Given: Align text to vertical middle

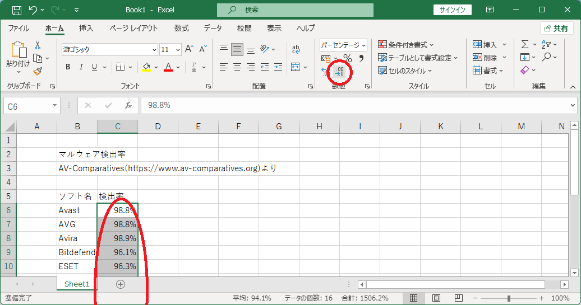Looking at the screenshot, I should click(237, 49).
